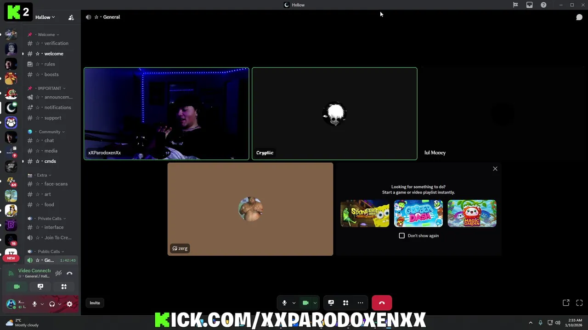588x330 pixels.
Task: Launch the Magic Garden activity
Action: [472, 214]
